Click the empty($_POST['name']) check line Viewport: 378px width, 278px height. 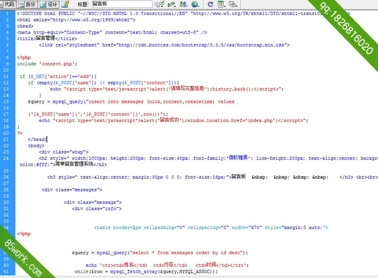tap(104, 83)
